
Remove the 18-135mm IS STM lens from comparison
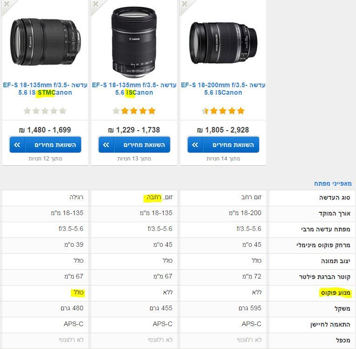point(7,4)
